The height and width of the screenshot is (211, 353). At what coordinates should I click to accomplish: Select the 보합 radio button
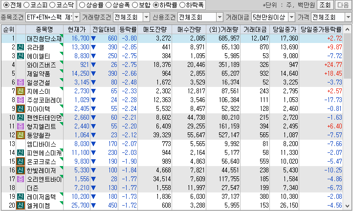coord(135,5)
